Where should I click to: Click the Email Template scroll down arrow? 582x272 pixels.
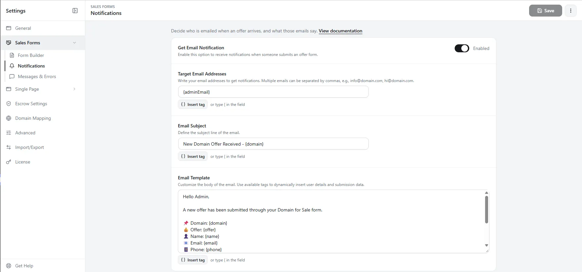click(x=486, y=246)
